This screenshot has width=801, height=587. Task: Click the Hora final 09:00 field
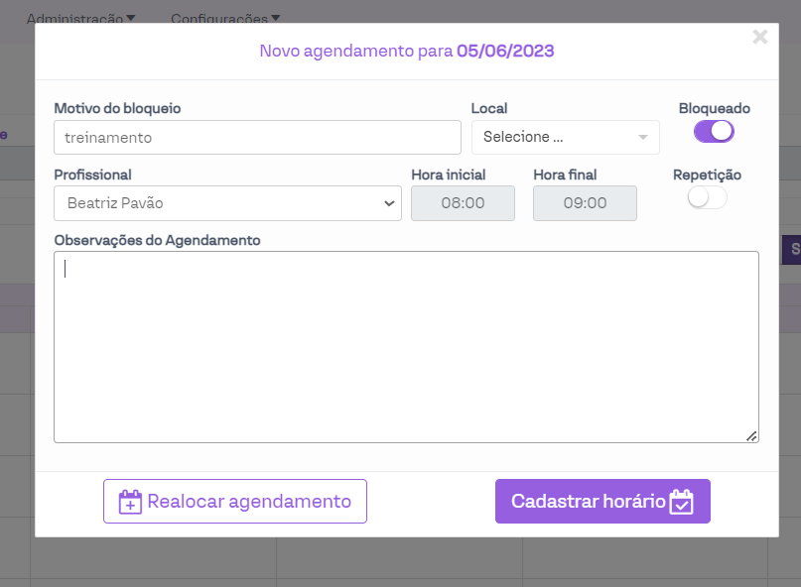coord(585,203)
